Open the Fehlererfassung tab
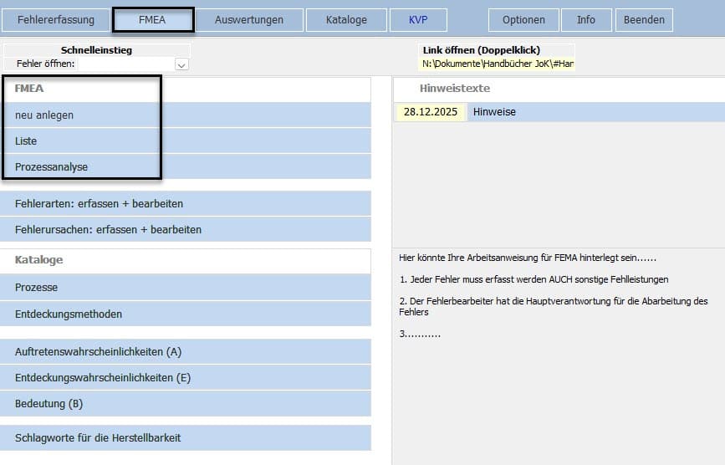The image size is (725, 465). pos(56,20)
